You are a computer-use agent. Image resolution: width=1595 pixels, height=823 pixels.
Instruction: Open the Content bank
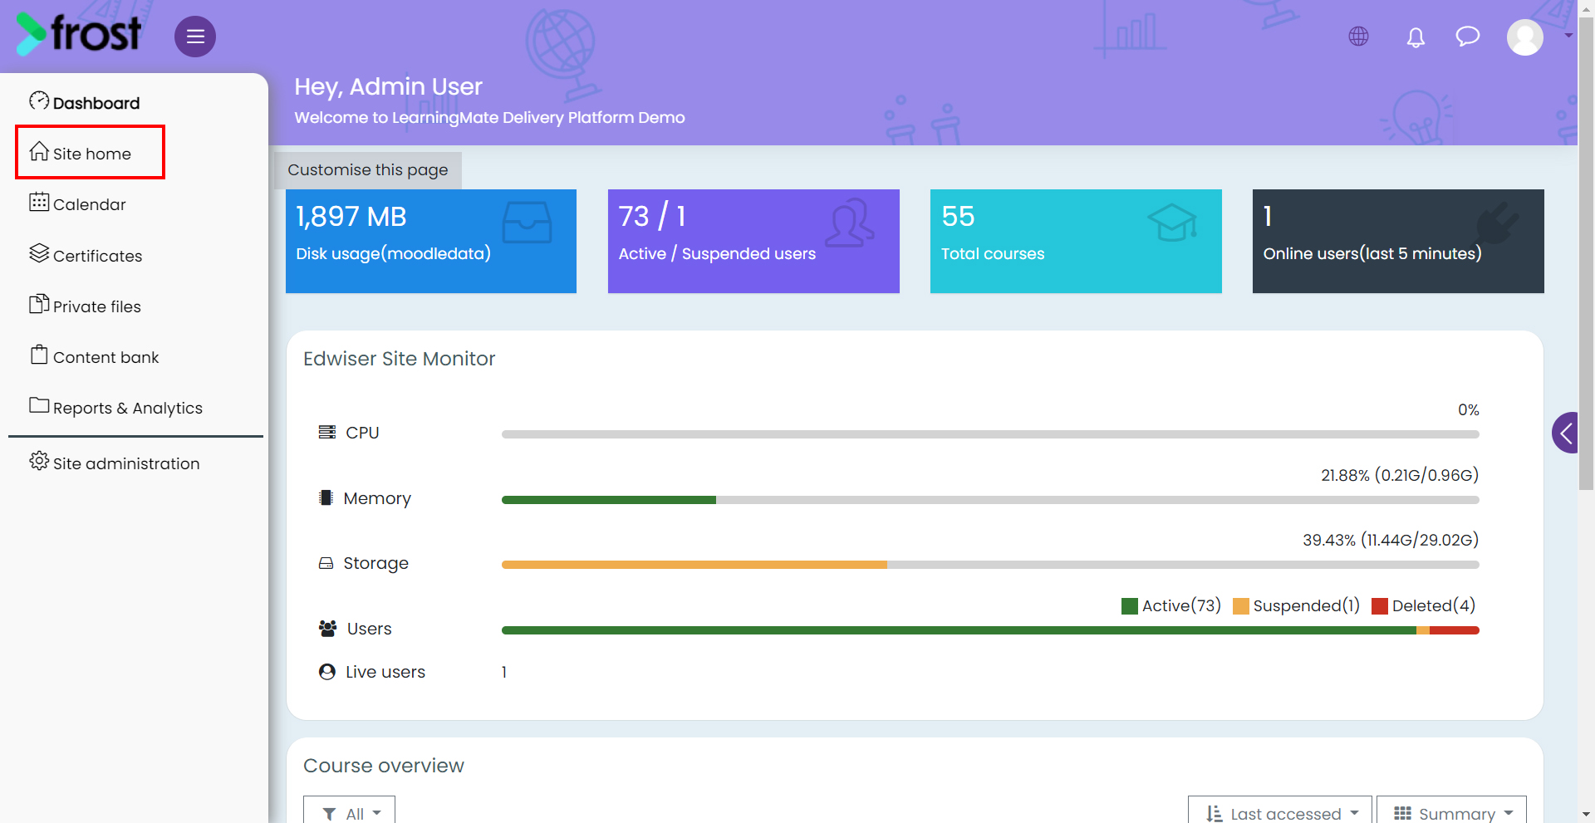[94, 356]
